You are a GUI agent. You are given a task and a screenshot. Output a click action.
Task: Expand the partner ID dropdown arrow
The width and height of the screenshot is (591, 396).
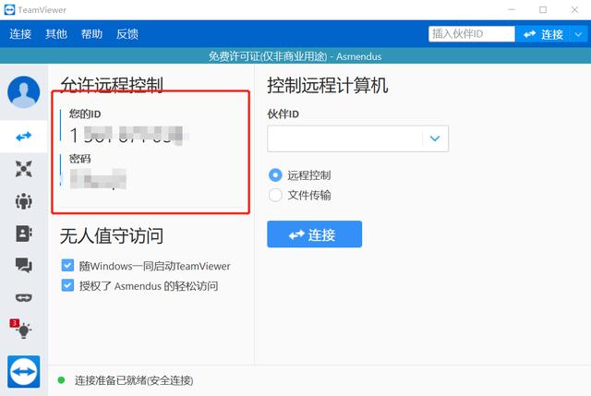(x=435, y=138)
